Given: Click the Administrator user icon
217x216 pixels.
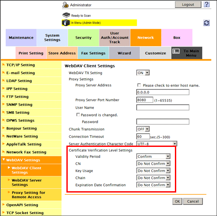Looking at the screenshot, I should tap(66, 5).
